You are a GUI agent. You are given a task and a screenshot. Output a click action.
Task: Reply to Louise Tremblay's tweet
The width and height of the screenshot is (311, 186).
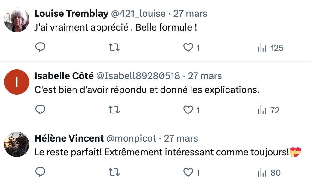40,48
